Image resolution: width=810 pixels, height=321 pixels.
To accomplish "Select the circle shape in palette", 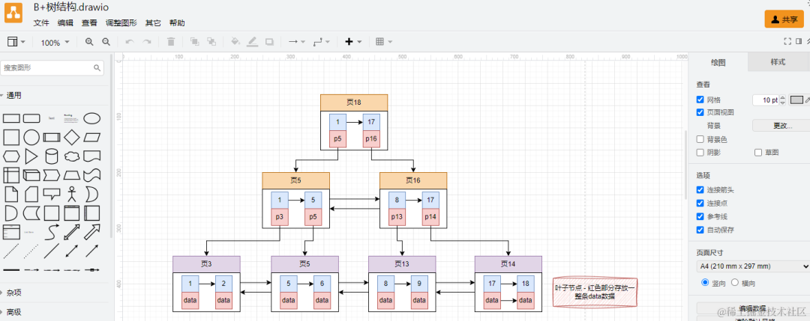I will [31, 138].
